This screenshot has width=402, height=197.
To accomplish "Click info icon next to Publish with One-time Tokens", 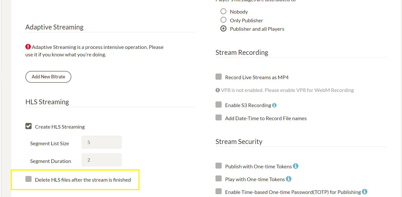I will [x=296, y=166].
